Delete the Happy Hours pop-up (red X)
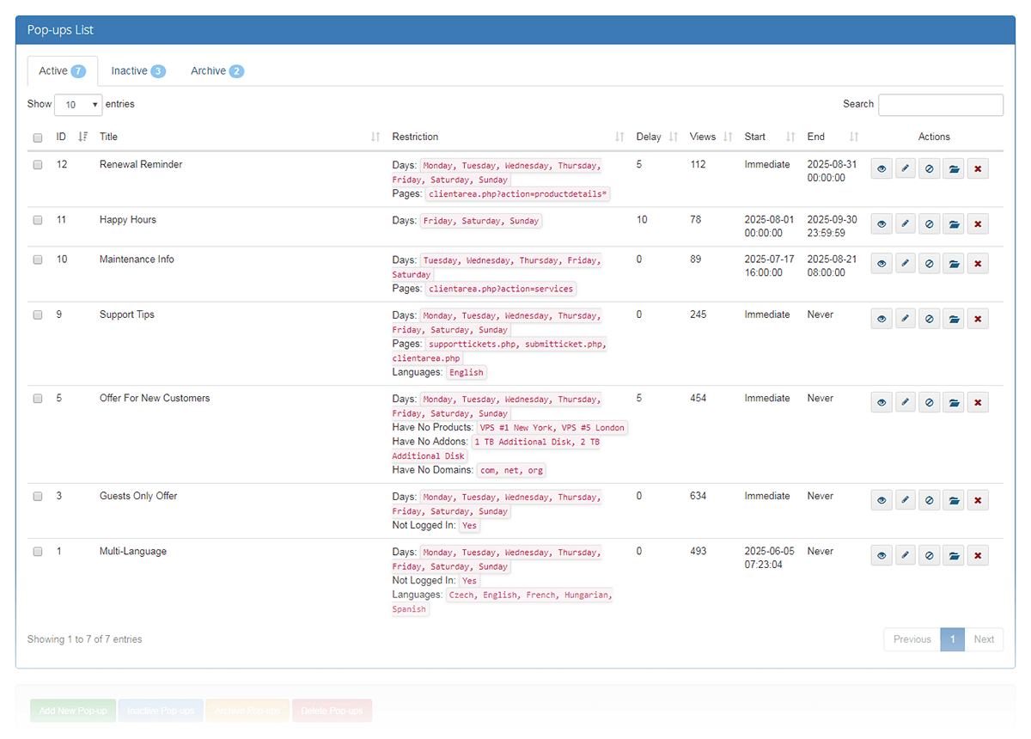 (x=978, y=224)
